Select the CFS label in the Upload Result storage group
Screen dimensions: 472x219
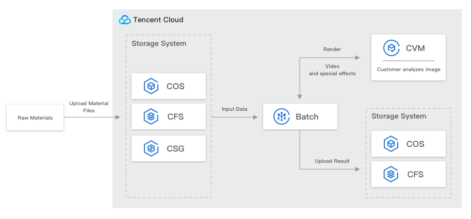[415, 175]
